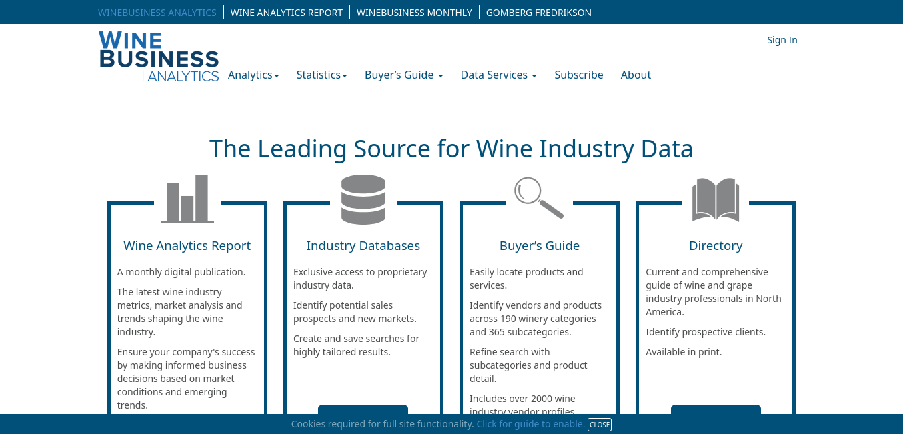The height and width of the screenshot is (434, 911).
Task: Click 'Exclusive access to proprietary industry data.'
Action: point(360,279)
